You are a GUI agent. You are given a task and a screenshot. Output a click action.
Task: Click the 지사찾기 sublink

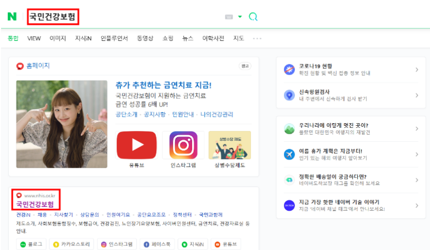63,215
